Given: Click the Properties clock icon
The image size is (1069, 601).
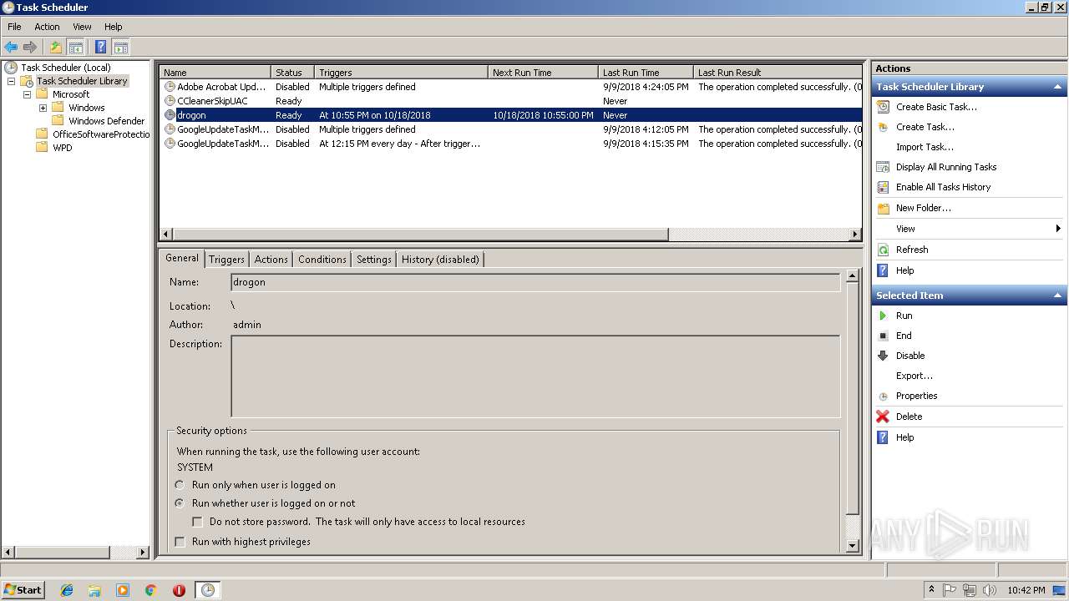Looking at the screenshot, I should (x=883, y=396).
